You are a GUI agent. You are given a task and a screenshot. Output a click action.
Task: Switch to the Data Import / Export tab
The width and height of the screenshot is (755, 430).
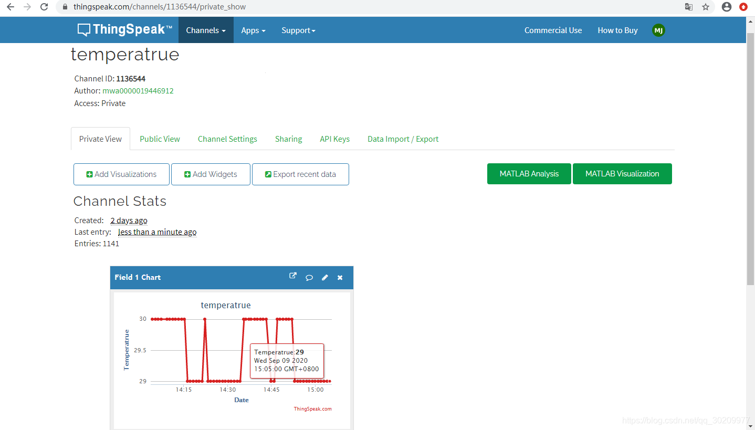(403, 139)
